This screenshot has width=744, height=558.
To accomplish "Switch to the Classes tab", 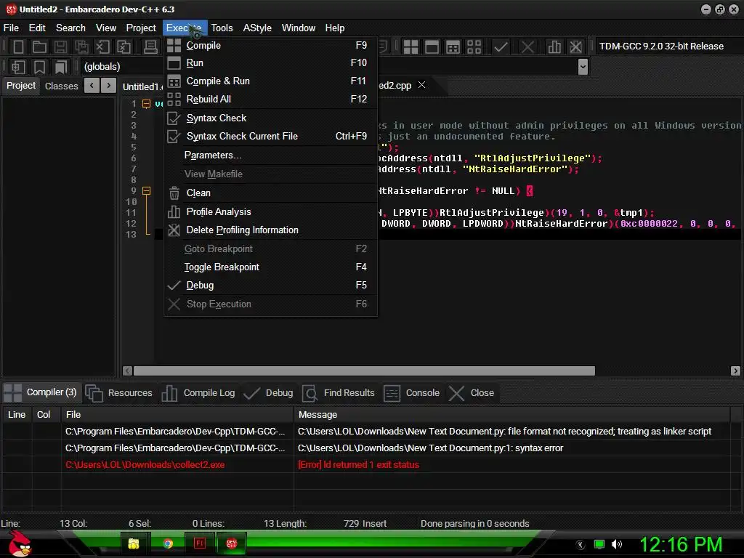I will (61, 86).
